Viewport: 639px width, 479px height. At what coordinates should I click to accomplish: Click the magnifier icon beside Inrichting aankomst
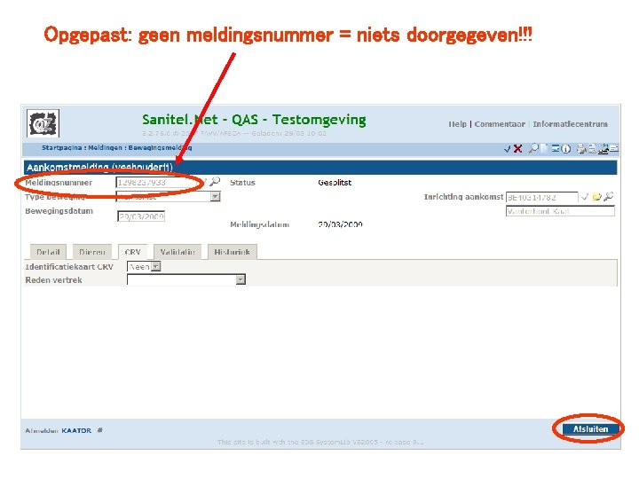609,197
